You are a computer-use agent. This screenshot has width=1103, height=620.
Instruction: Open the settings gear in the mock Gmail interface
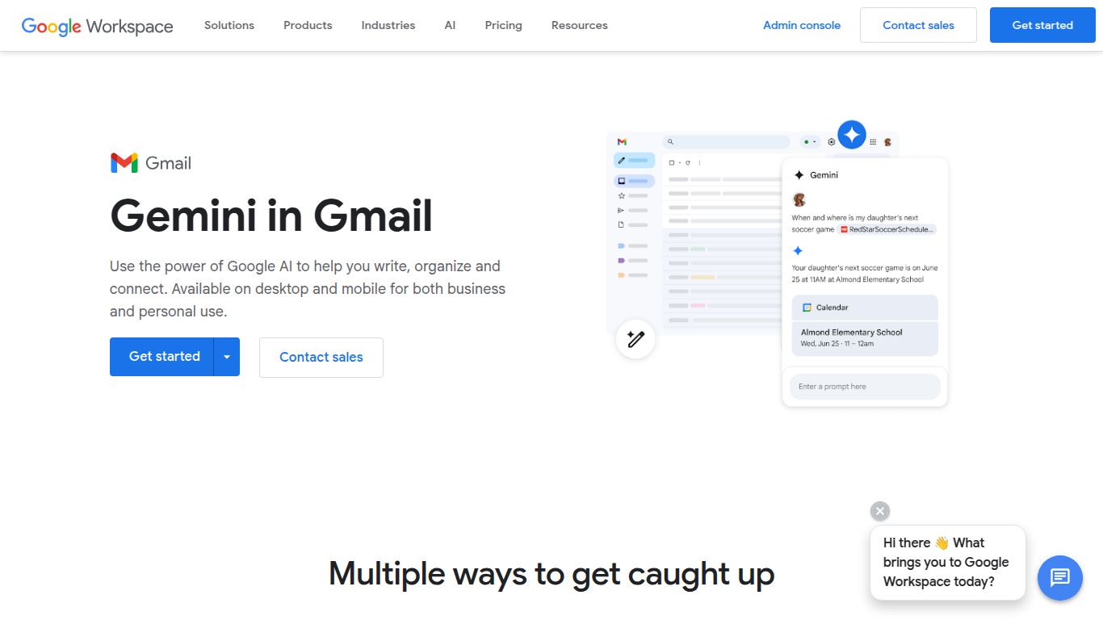coord(831,142)
